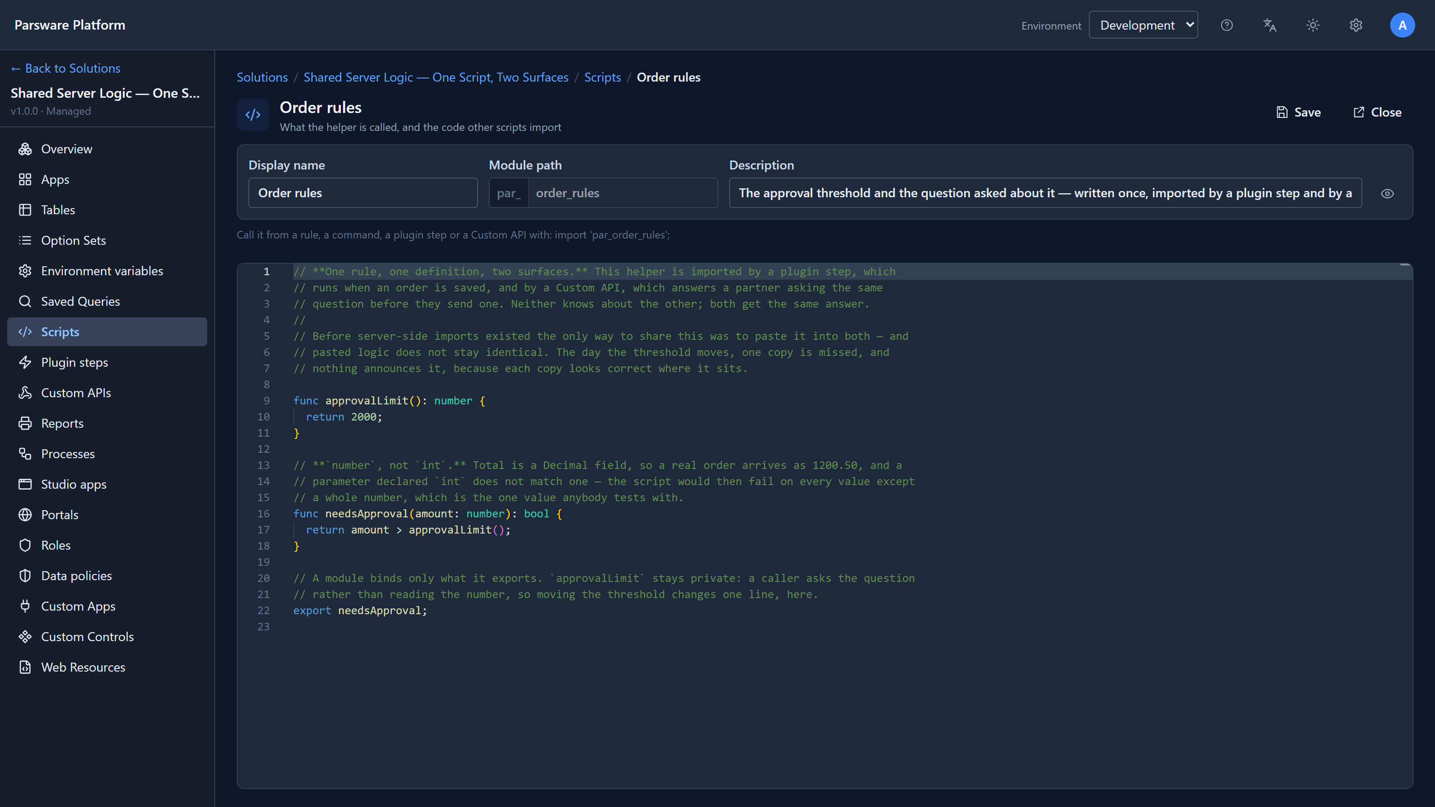Click line number 16 in the gutter
The height and width of the screenshot is (807, 1435).
(x=264, y=513)
